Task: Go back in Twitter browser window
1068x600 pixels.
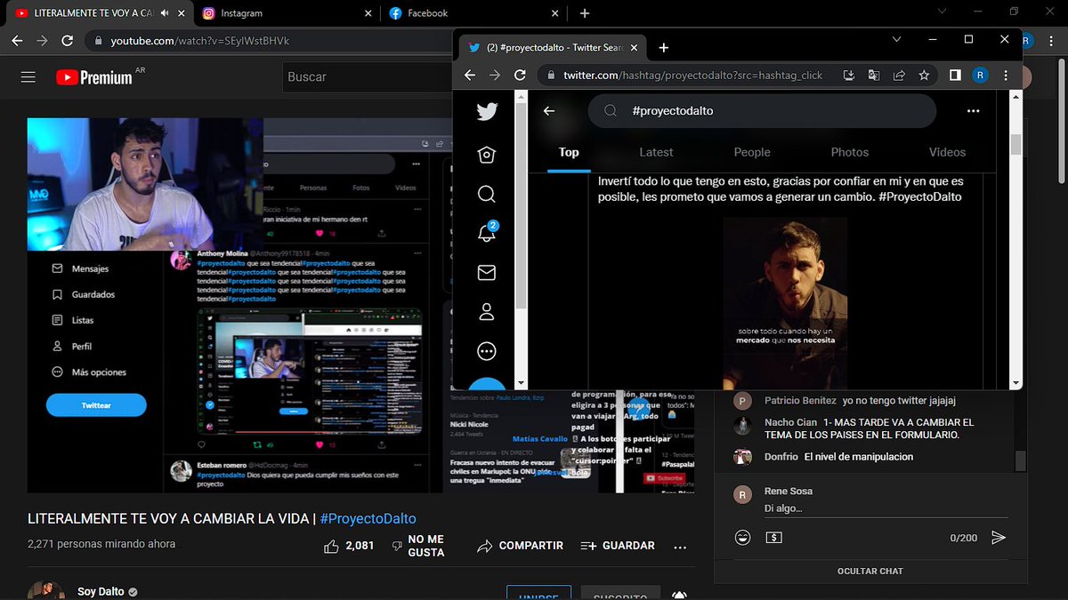Action: coord(470,76)
